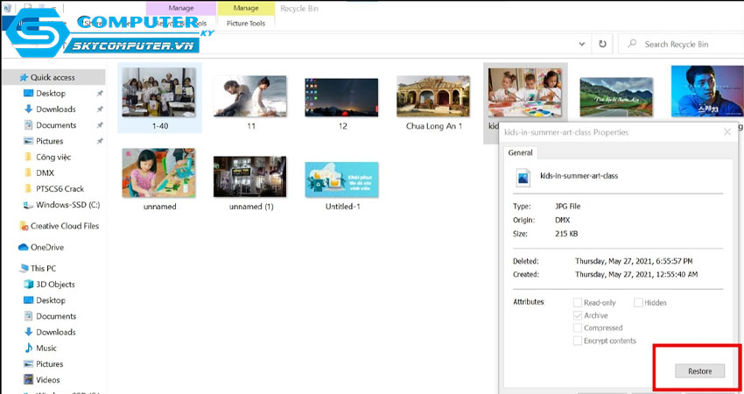744x394 pixels.
Task: Click the Restore button in Properties dialog
Action: click(x=699, y=371)
